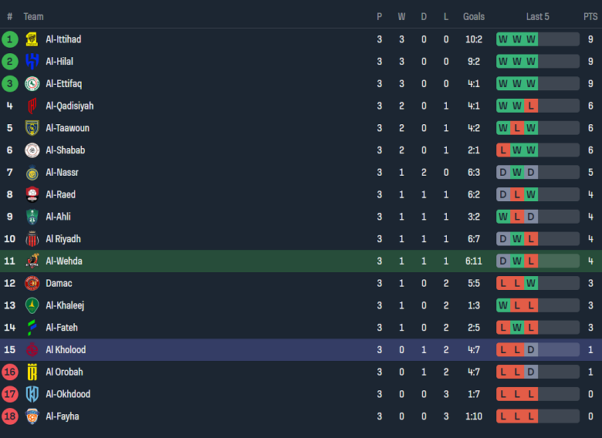The width and height of the screenshot is (602, 438).
Task: Click the Damac club crest
Action: point(32,284)
